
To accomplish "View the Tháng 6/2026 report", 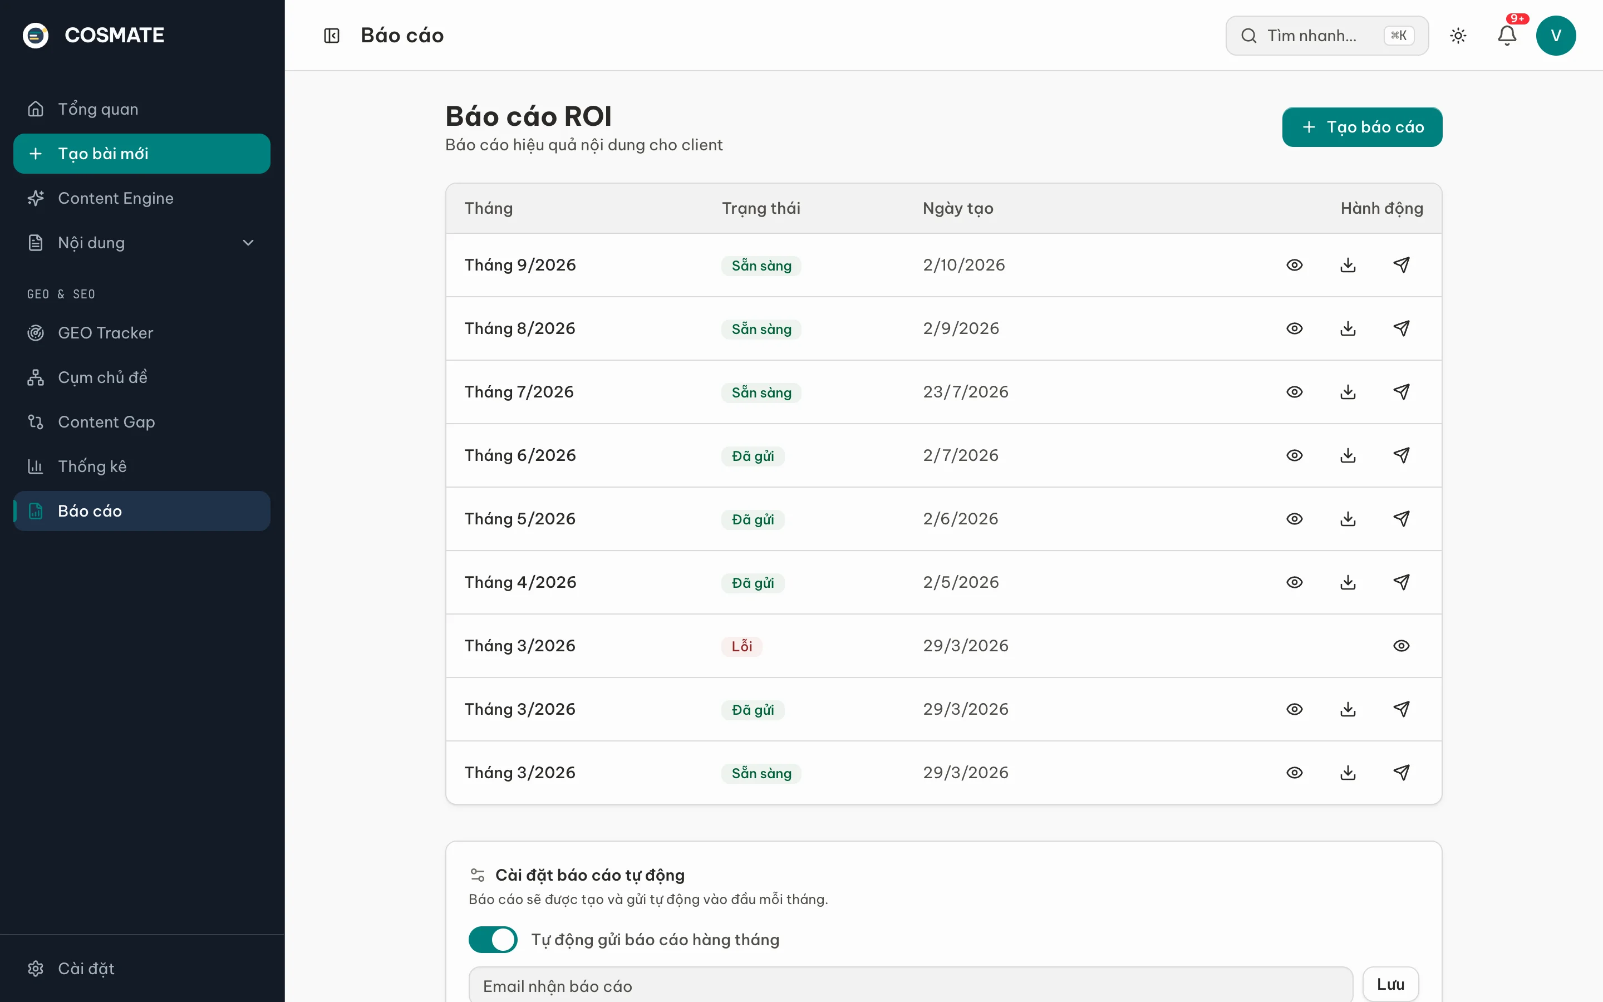I will tap(1294, 455).
